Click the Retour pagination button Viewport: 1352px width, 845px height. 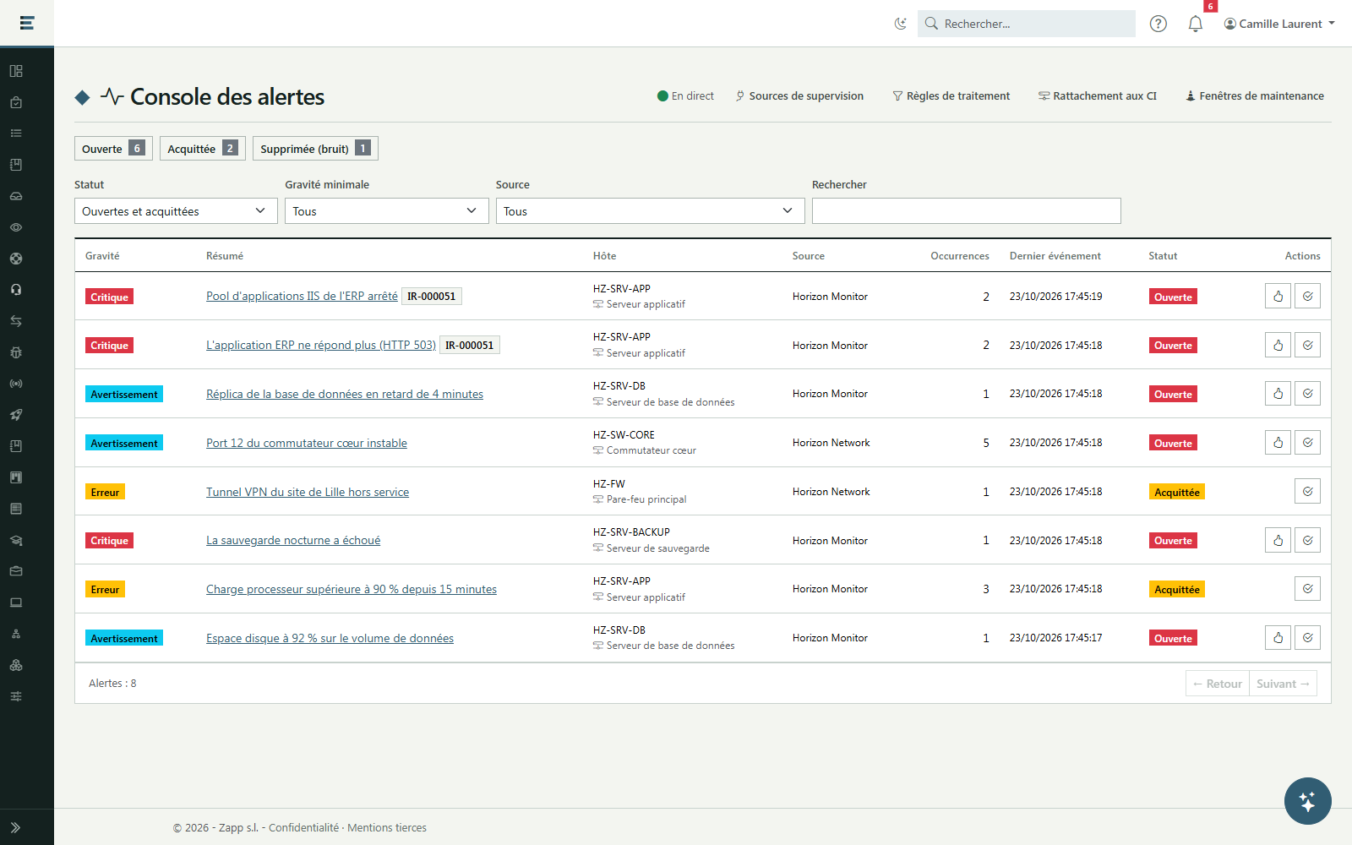[1218, 684]
